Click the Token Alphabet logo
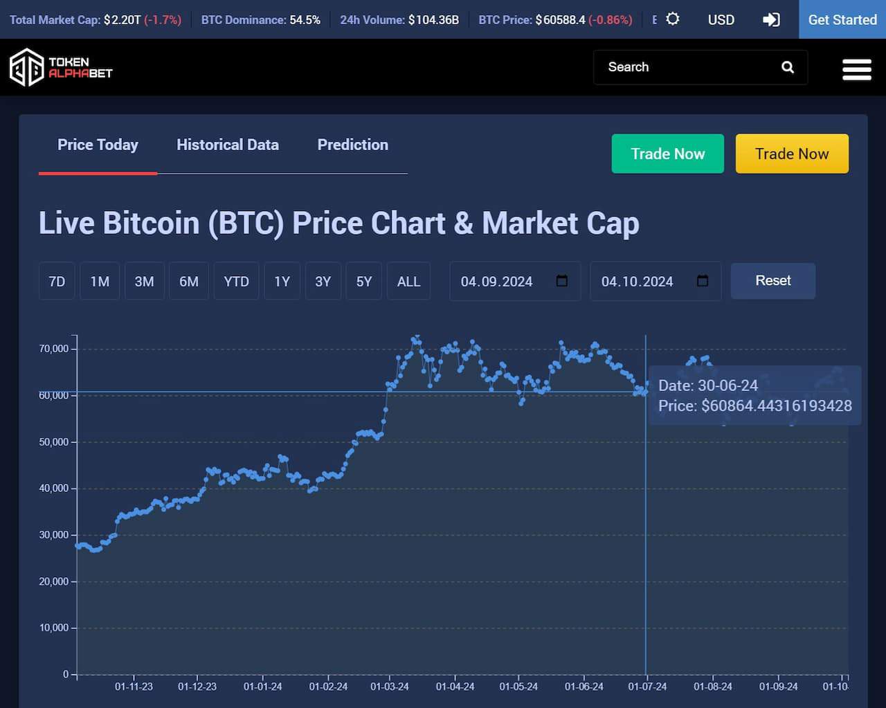Image resolution: width=886 pixels, height=708 pixels. tap(61, 67)
